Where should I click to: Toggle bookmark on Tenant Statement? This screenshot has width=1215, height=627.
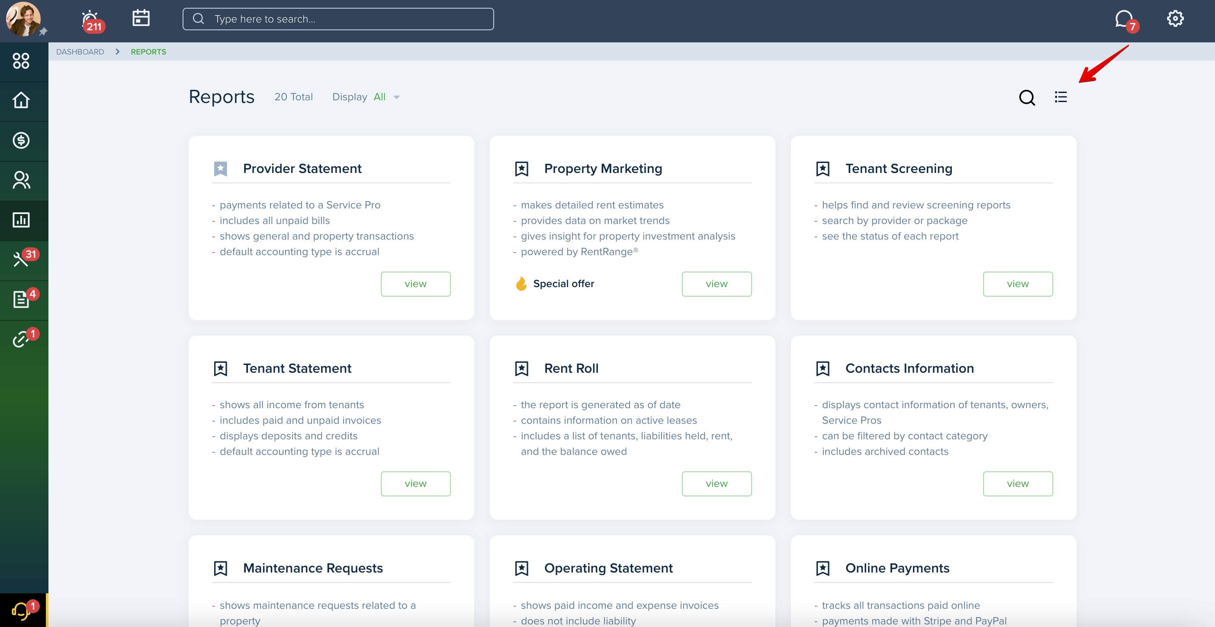(x=220, y=369)
